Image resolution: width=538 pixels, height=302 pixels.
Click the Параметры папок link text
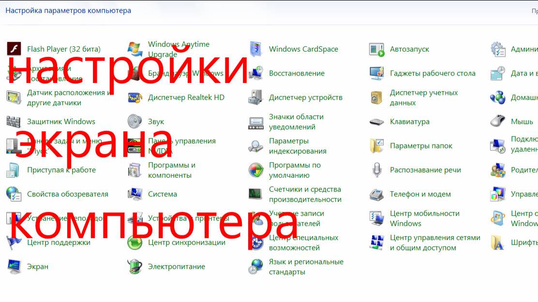pyautogui.click(x=421, y=146)
